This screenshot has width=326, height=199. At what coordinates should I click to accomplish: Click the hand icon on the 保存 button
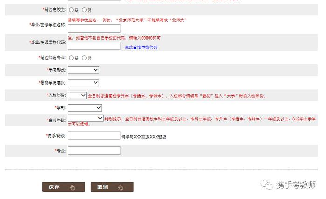point(72,187)
